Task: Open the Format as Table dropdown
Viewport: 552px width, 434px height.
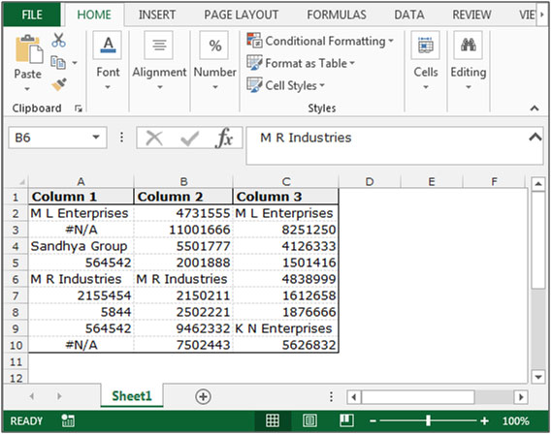Action: (301, 63)
